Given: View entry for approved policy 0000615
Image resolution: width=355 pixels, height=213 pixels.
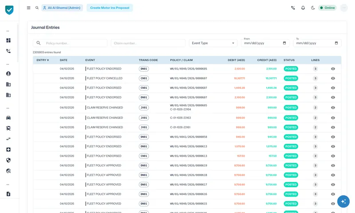Looking at the screenshot, I should pos(333,204).
